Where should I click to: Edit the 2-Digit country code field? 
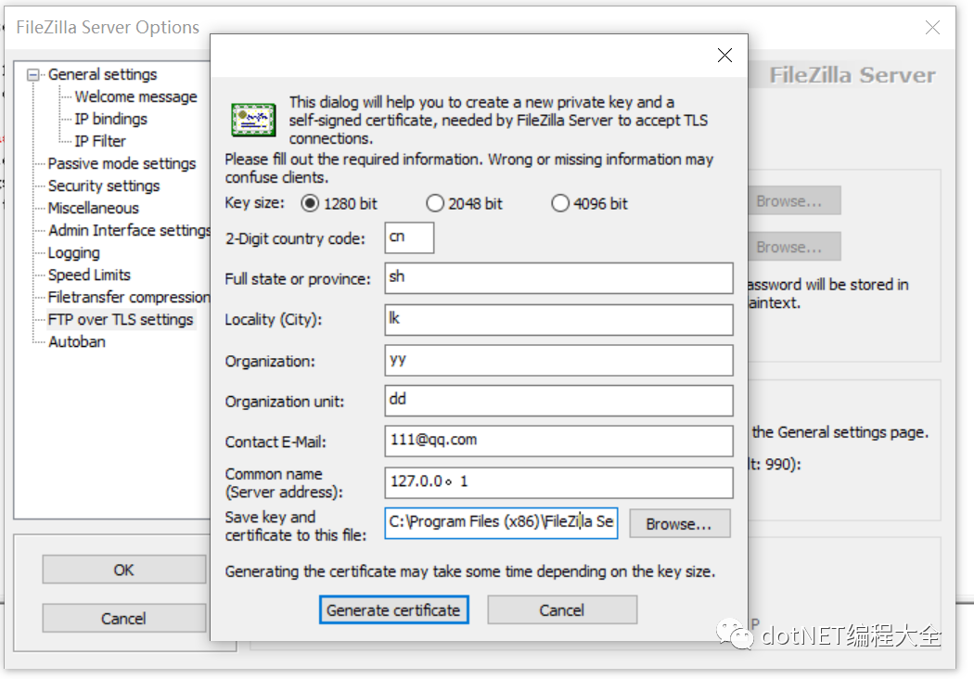click(x=408, y=237)
